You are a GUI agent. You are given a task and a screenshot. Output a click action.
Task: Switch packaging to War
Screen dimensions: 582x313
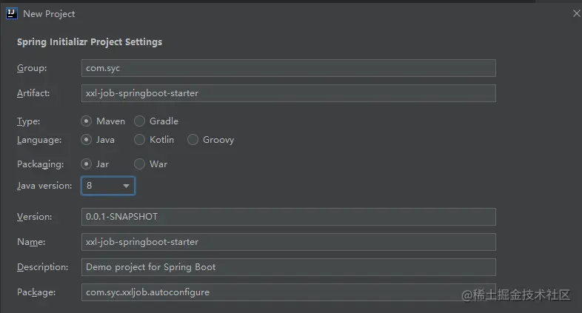point(139,164)
